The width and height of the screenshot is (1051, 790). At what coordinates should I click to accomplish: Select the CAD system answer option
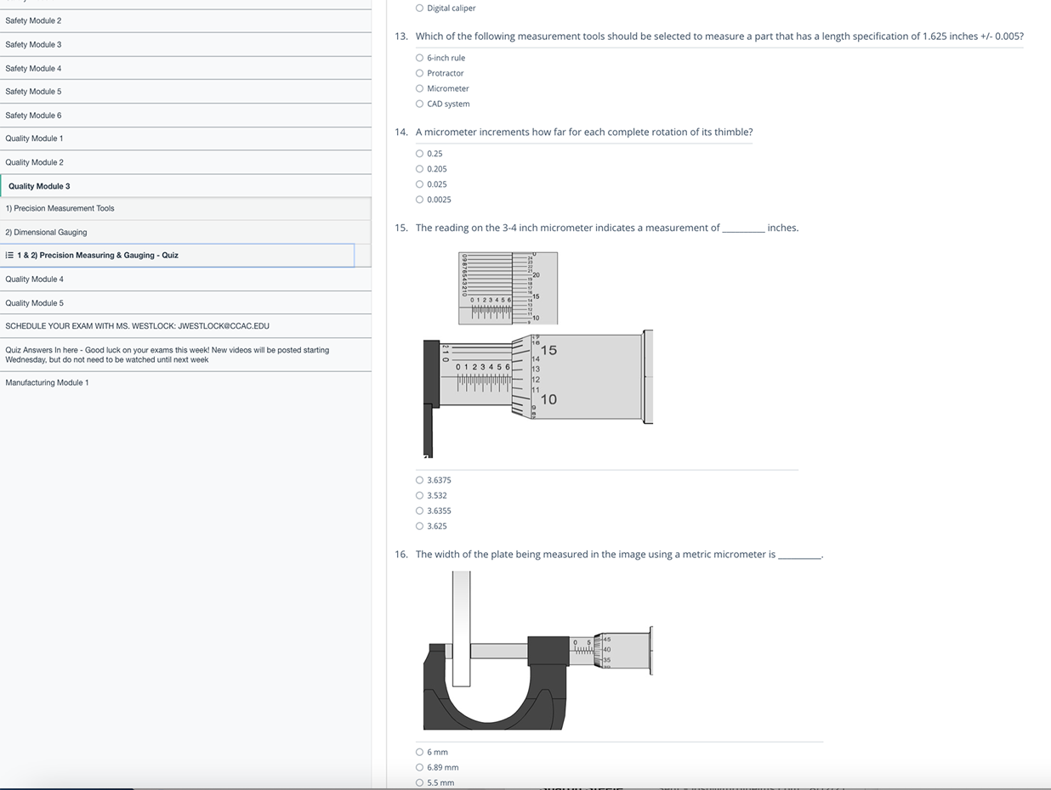(419, 104)
